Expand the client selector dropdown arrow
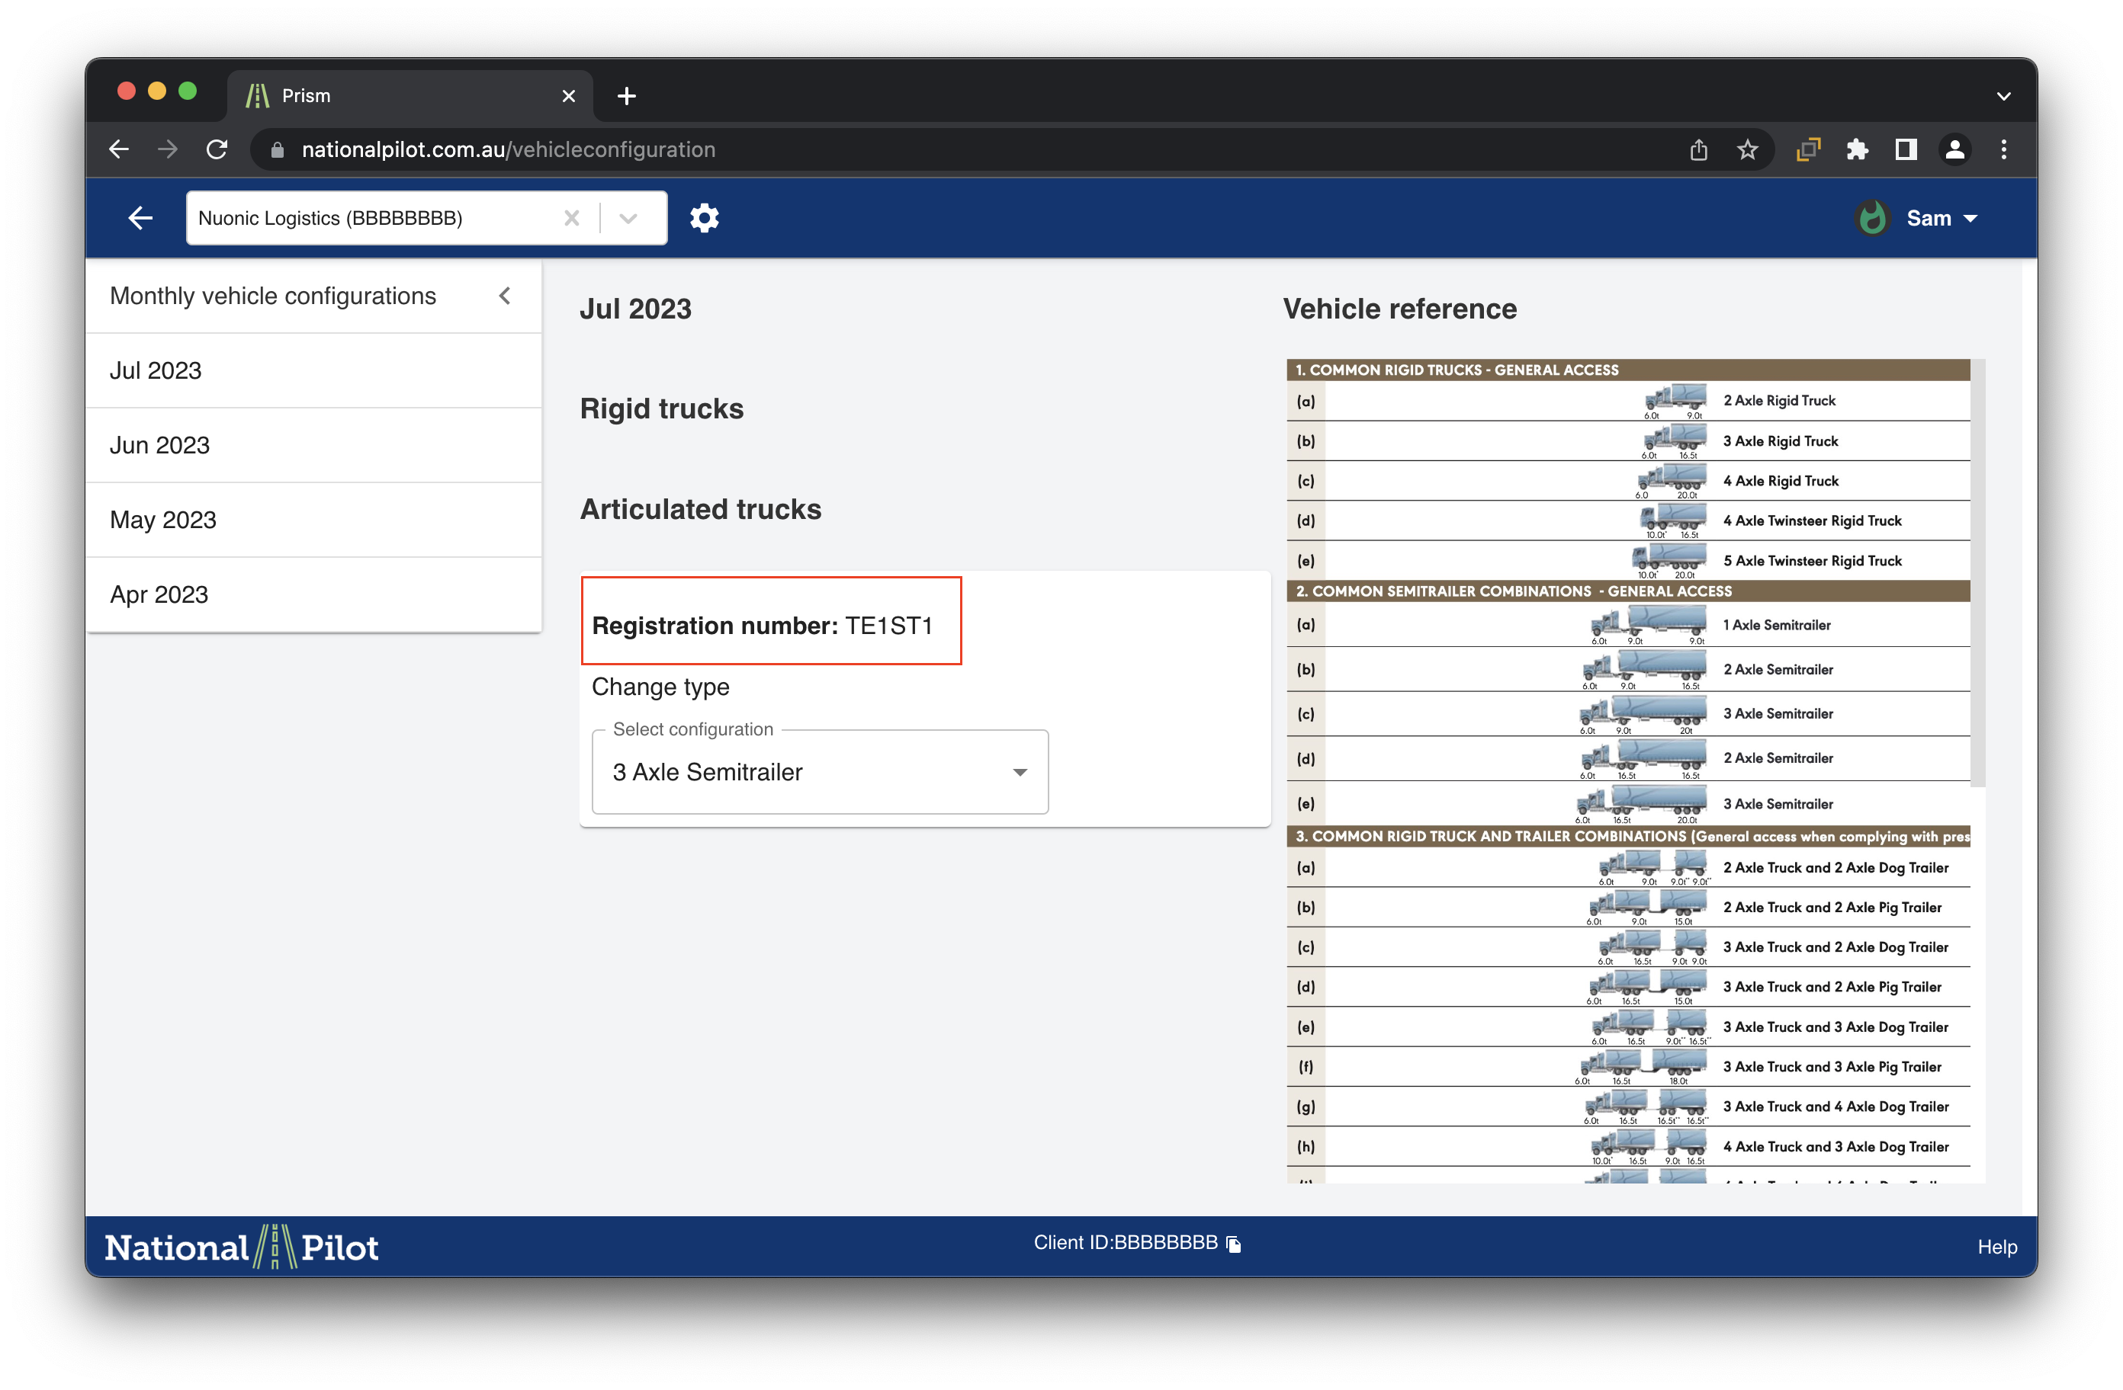The image size is (2123, 1390). coord(628,217)
